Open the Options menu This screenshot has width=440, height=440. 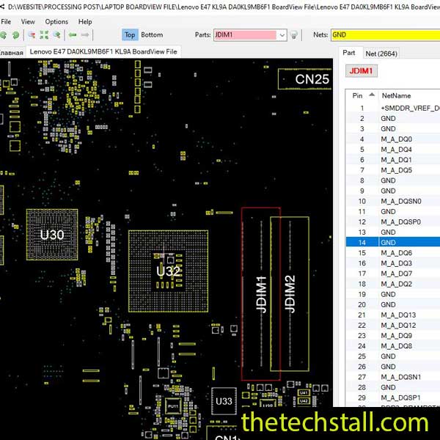(56, 21)
